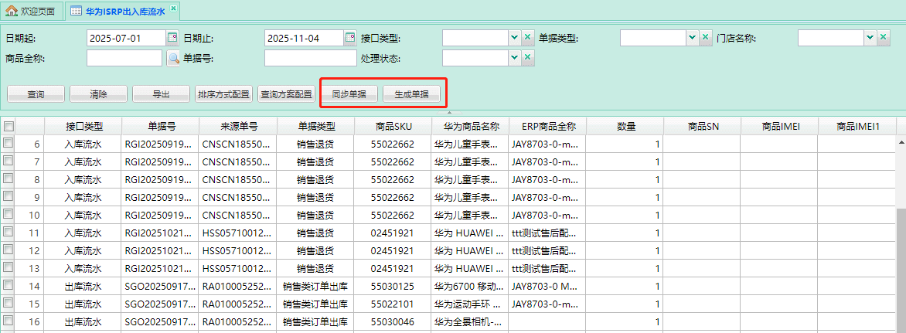The image size is (906, 333).
Task: Switch to the 欢迎页面 tab
Action: pyautogui.click(x=31, y=11)
